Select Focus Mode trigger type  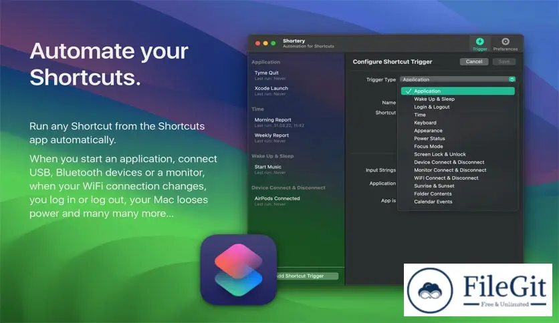[428, 146]
